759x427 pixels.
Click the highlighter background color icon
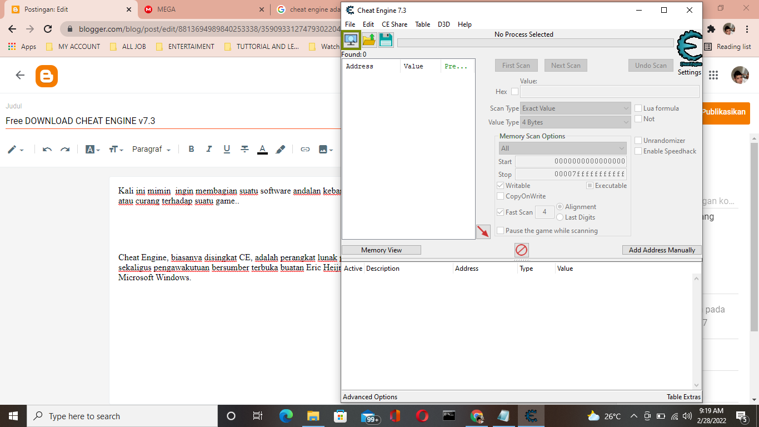coord(281,149)
